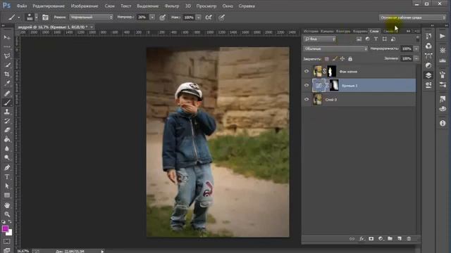The height and width of the screenshot is (253, 451).
Task: Open brush preset picker arrow
Action: 36,17
